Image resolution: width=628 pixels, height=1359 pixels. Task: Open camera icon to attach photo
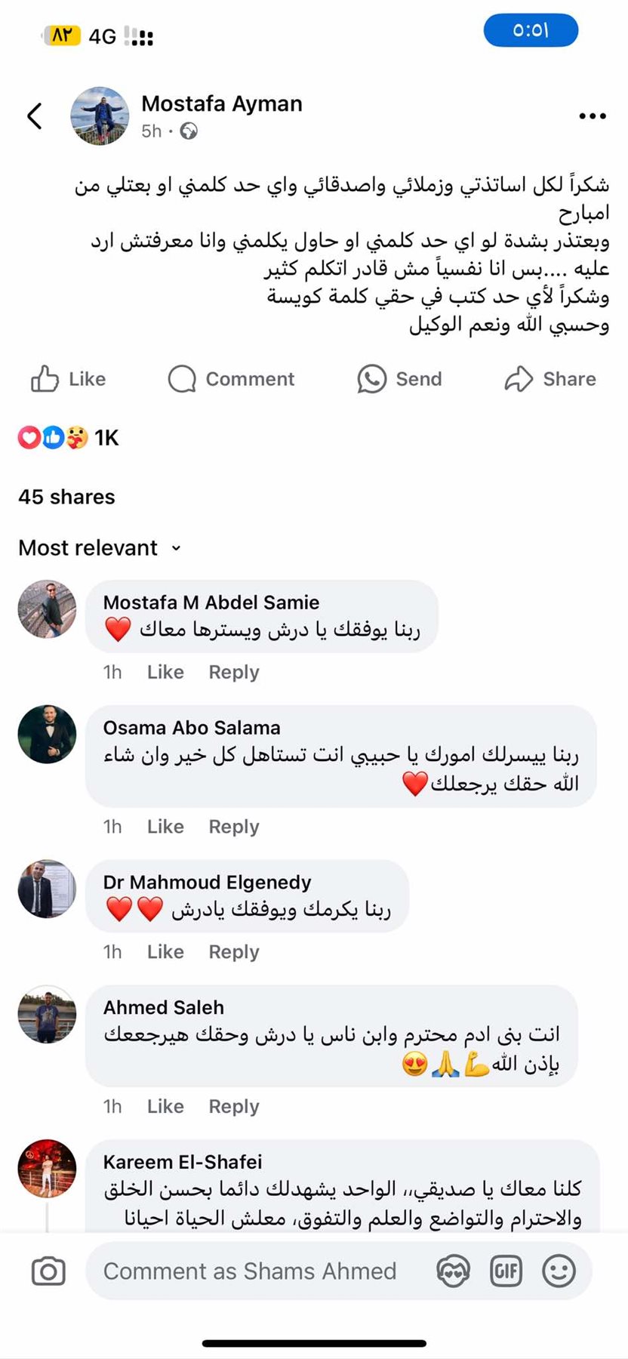[x=48, y=1271]
